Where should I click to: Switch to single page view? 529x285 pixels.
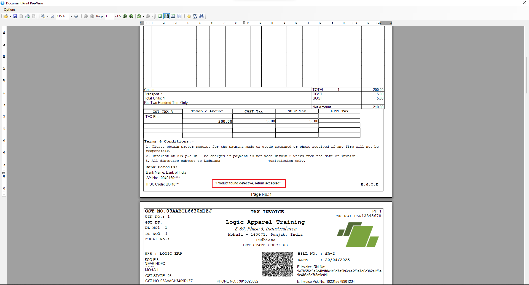160,16
